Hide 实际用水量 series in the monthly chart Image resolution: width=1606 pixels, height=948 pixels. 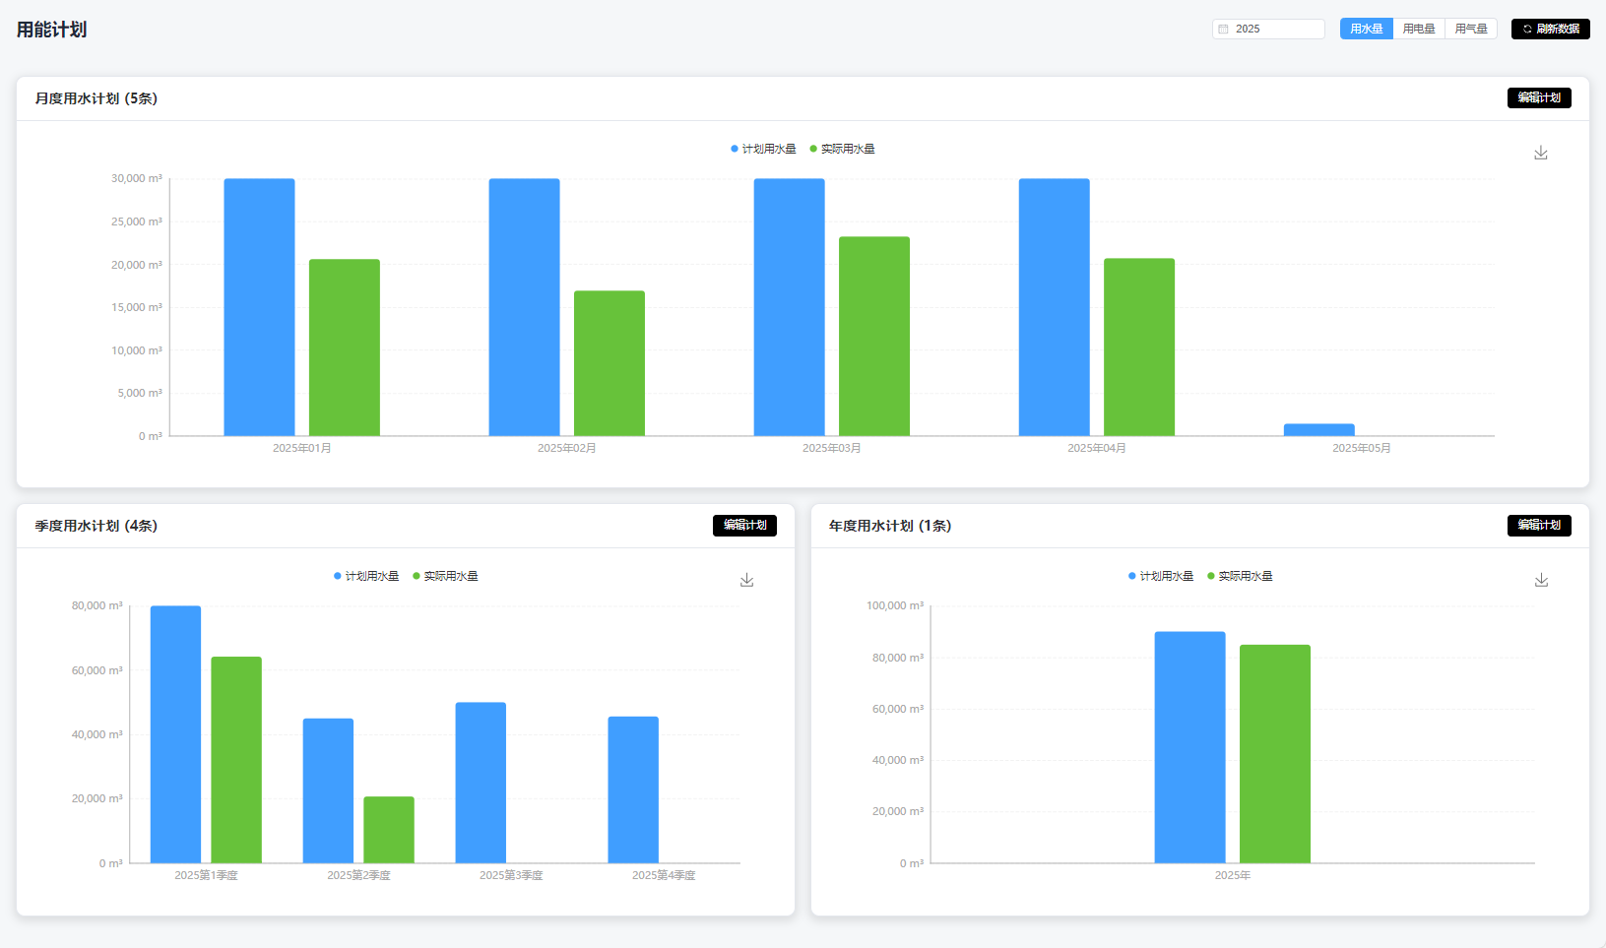click(842, 149)
